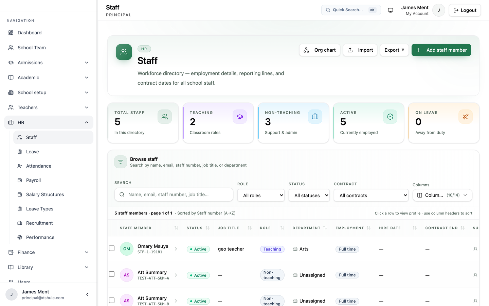Click supervisor person icon in Omary Msuya row
Screen dimensions: 489x306
475,249
